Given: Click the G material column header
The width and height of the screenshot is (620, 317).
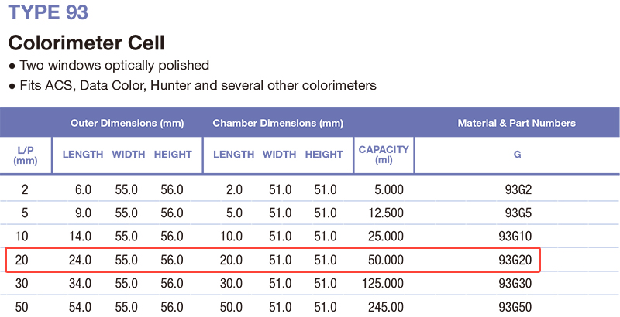Looking at the screenshot, I should point(517,155).
